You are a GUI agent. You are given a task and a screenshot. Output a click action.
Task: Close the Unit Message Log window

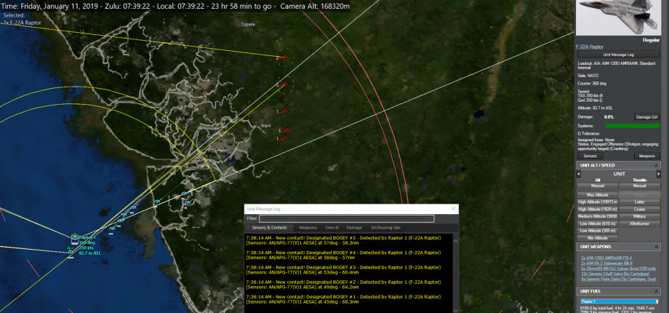[454, 209]
